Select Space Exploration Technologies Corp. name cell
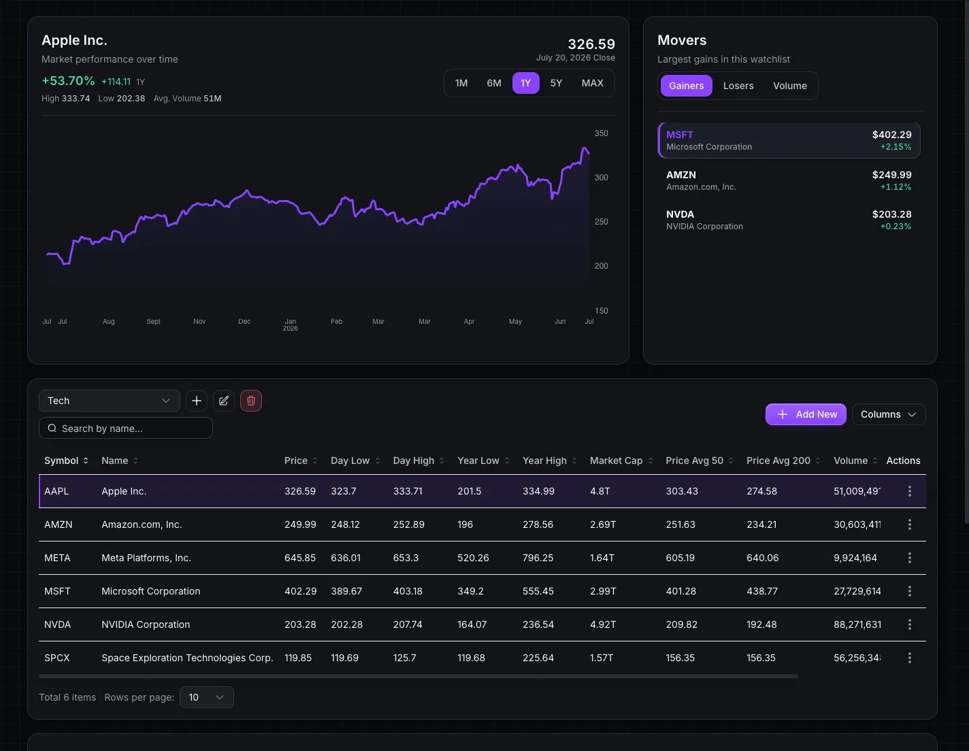969x751 pixels. (x=187, y=658)
